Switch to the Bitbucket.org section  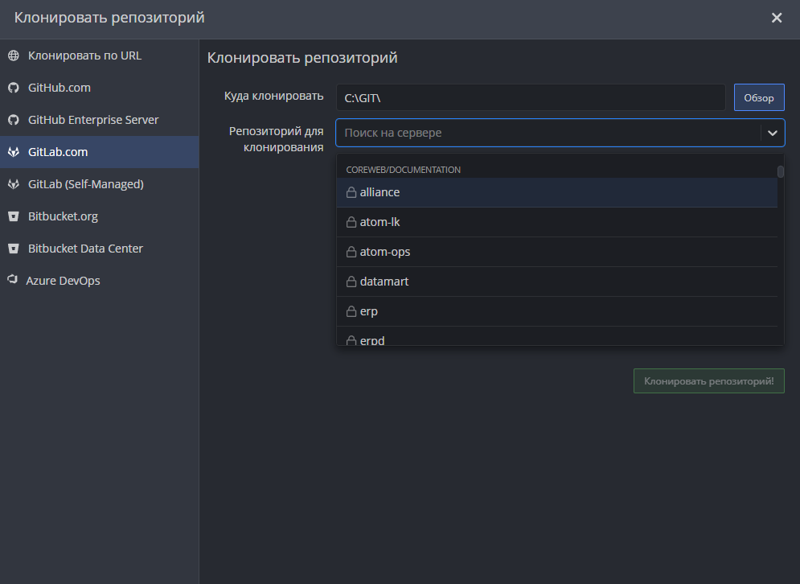(61, 216)
